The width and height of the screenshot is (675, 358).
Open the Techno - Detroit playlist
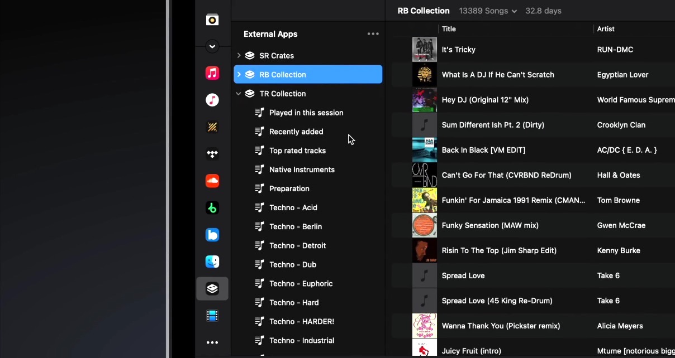pos(298,245)
